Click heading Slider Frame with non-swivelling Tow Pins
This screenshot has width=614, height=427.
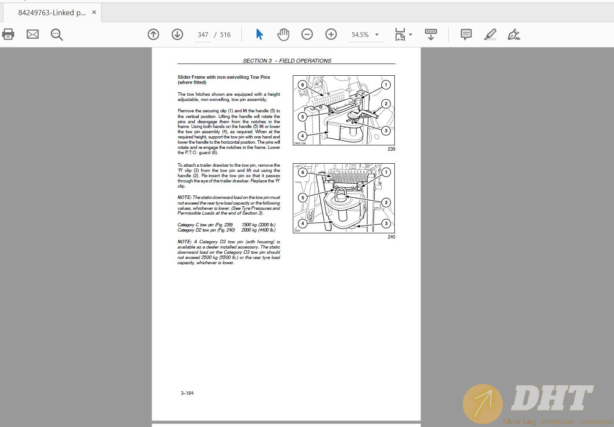pos(224,80)
